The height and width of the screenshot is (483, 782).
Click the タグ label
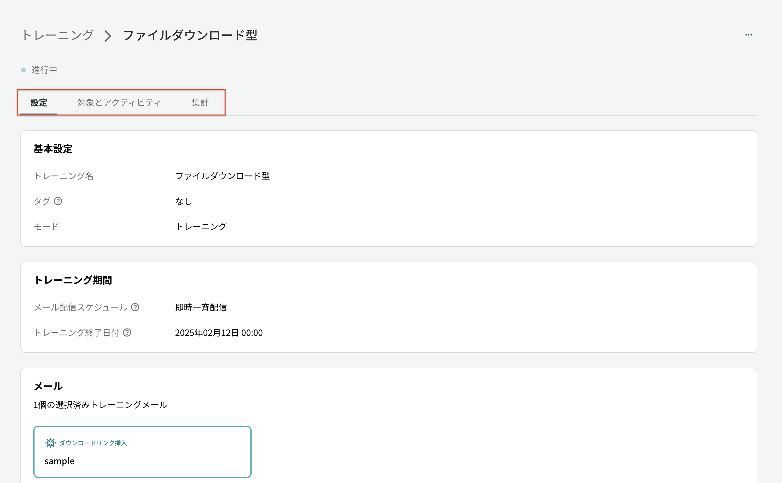click(x=42, y=201)
